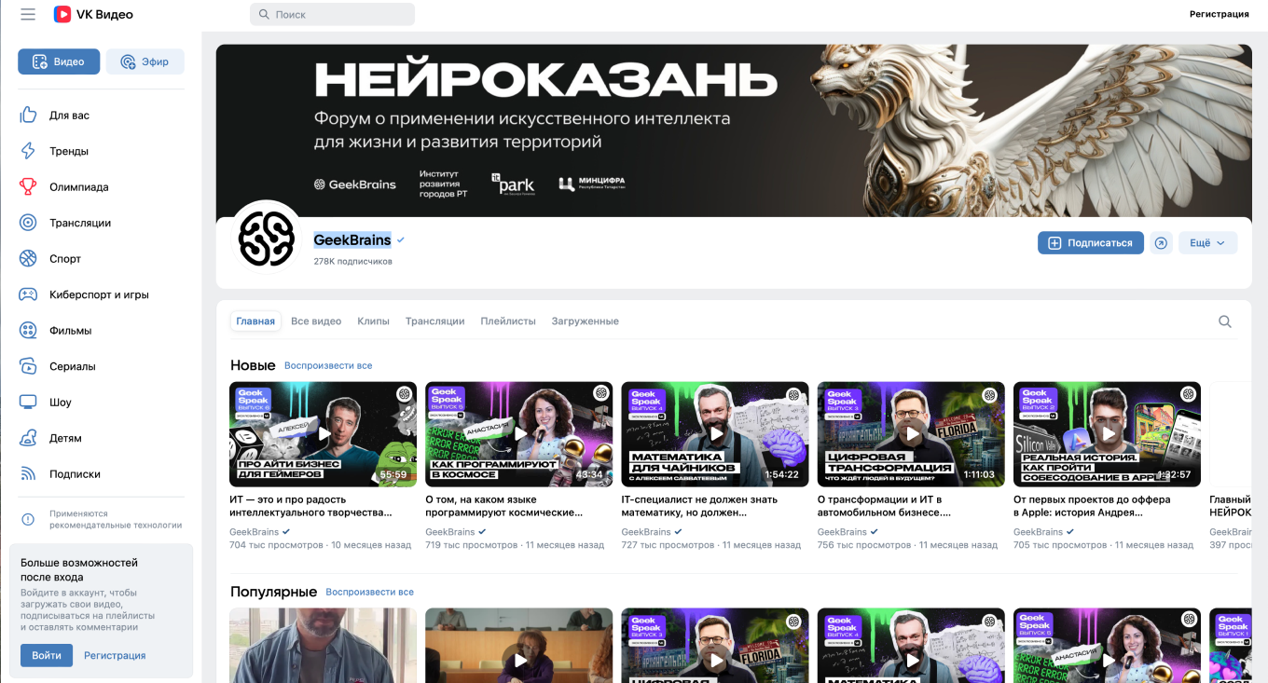
Task: Open the Трансляции channel tab
Action: click(434, 321)
